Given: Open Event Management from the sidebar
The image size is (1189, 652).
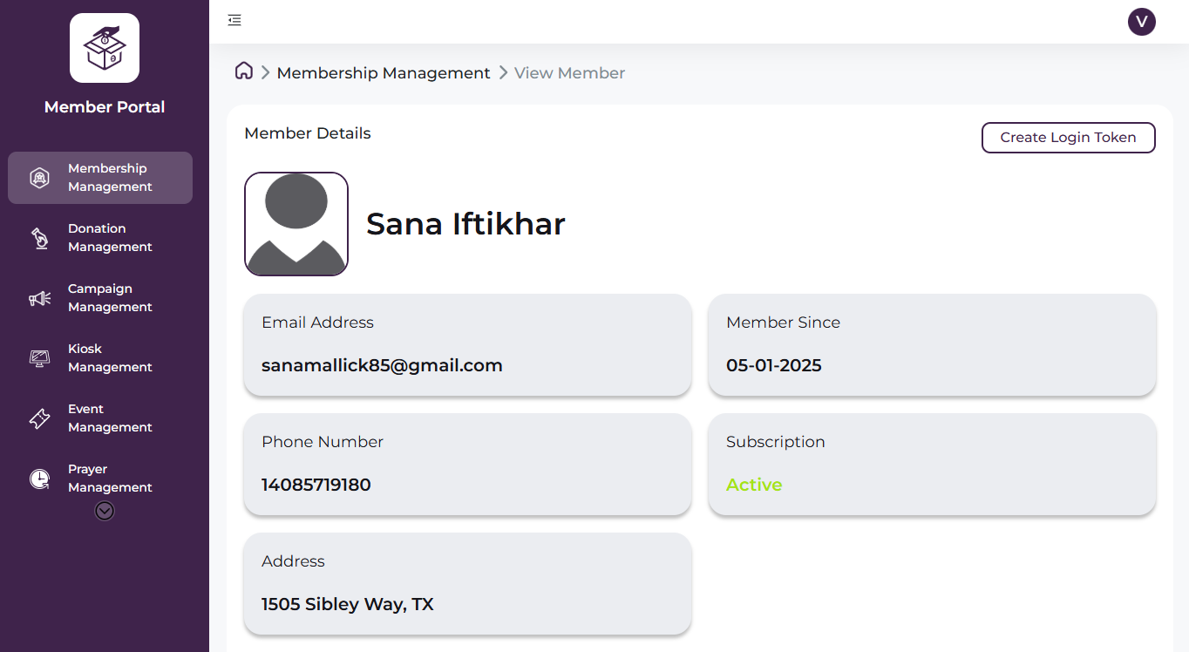Looking at the screenshot, I should pyautogui.click(x=110, y=418).
